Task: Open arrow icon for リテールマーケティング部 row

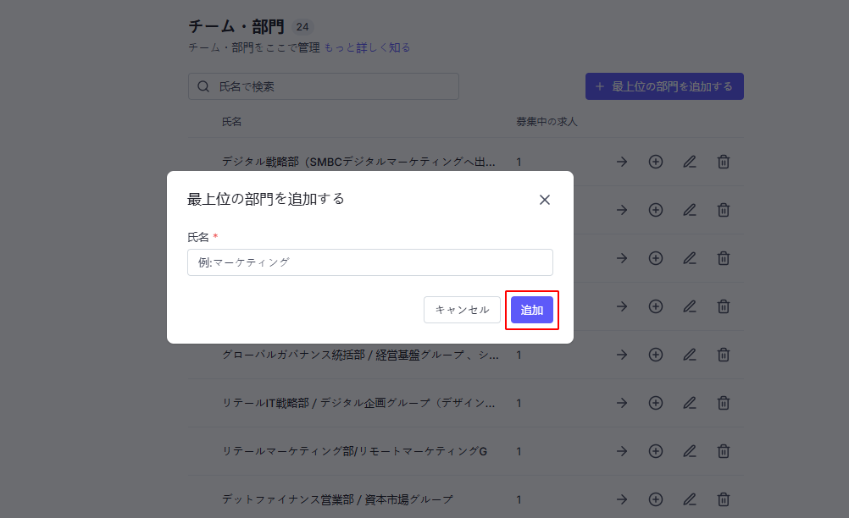Action: [x=622, y=451]
